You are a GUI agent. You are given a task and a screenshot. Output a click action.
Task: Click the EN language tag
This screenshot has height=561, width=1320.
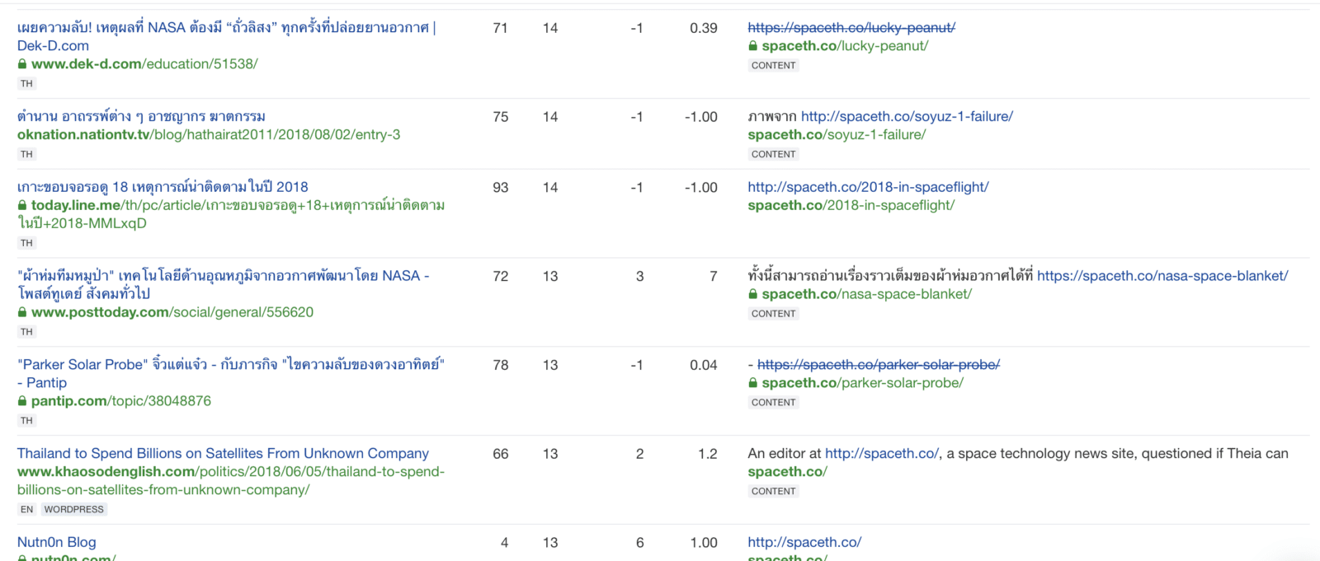point(27,510)
